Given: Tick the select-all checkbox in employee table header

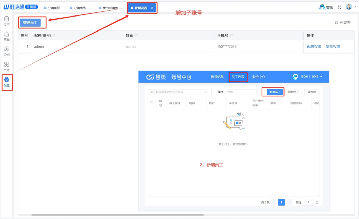Looking at the screenshot, I should click(x=152, y=103).
